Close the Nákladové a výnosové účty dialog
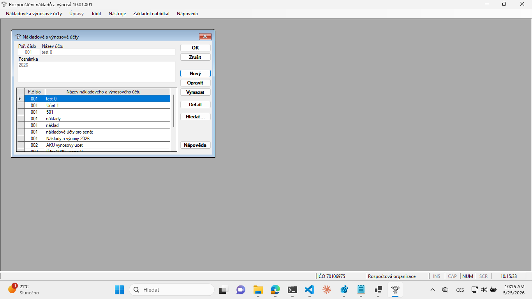The width and height of the screenshot is (532, 299). 205,37
